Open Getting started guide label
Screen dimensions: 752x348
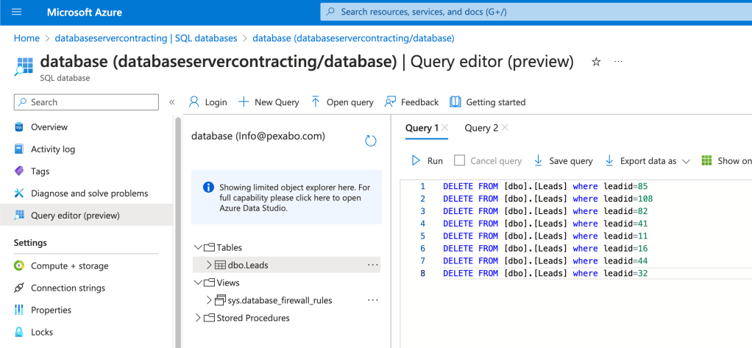point(496,102)
